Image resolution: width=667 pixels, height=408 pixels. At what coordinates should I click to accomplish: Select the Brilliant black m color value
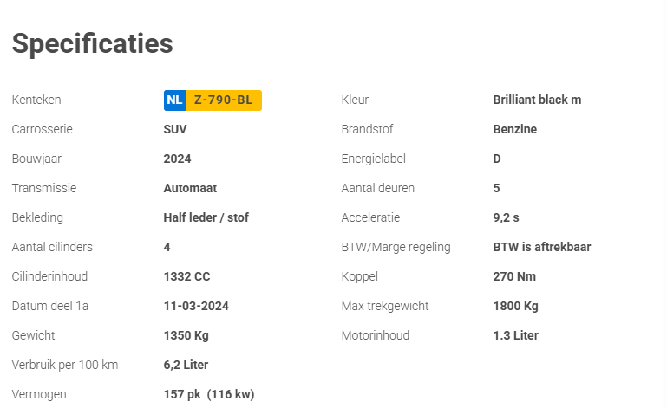[537, 100]
